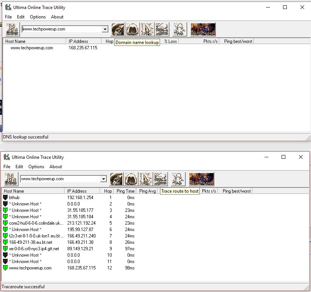Open About menu in top window

(x=57, y=17)
